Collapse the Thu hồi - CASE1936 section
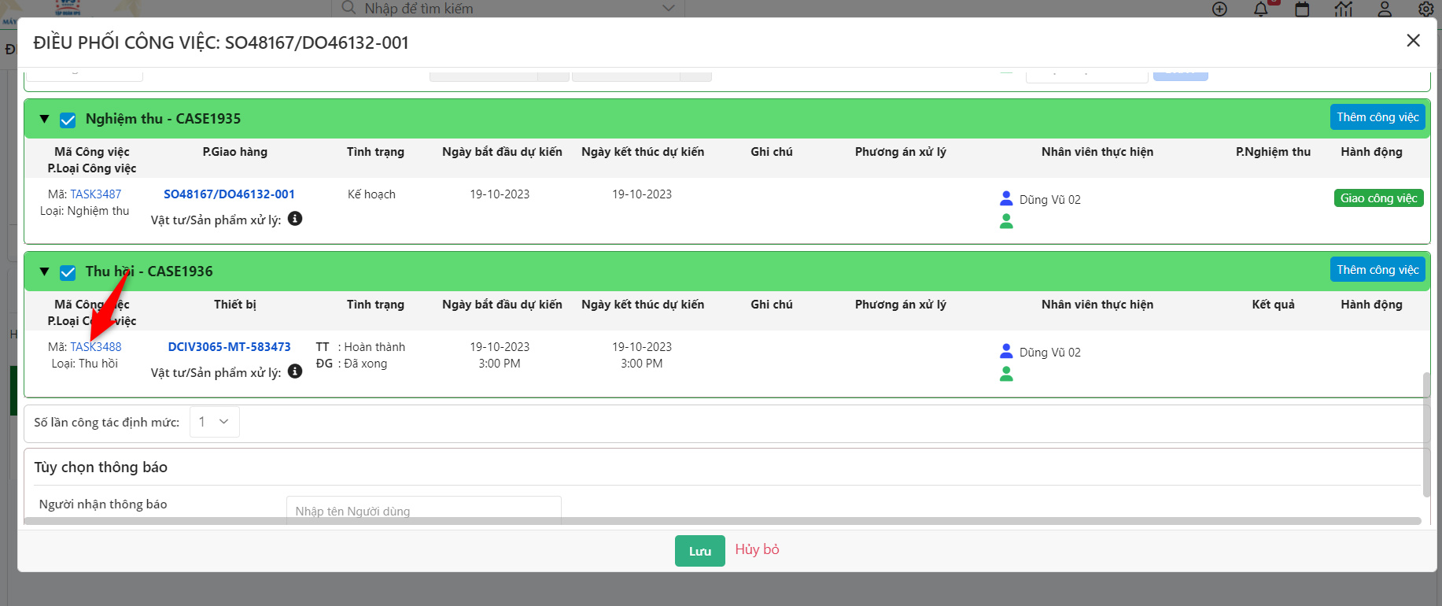This screenshot has width=1442, height=606. pos(45,272)
